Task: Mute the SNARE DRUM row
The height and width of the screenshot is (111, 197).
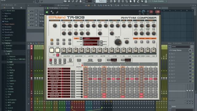Action: (x=72, y=94)
